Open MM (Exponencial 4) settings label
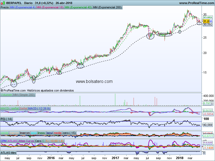The width and height of the screenshot is (215, 161). (22, 8)
